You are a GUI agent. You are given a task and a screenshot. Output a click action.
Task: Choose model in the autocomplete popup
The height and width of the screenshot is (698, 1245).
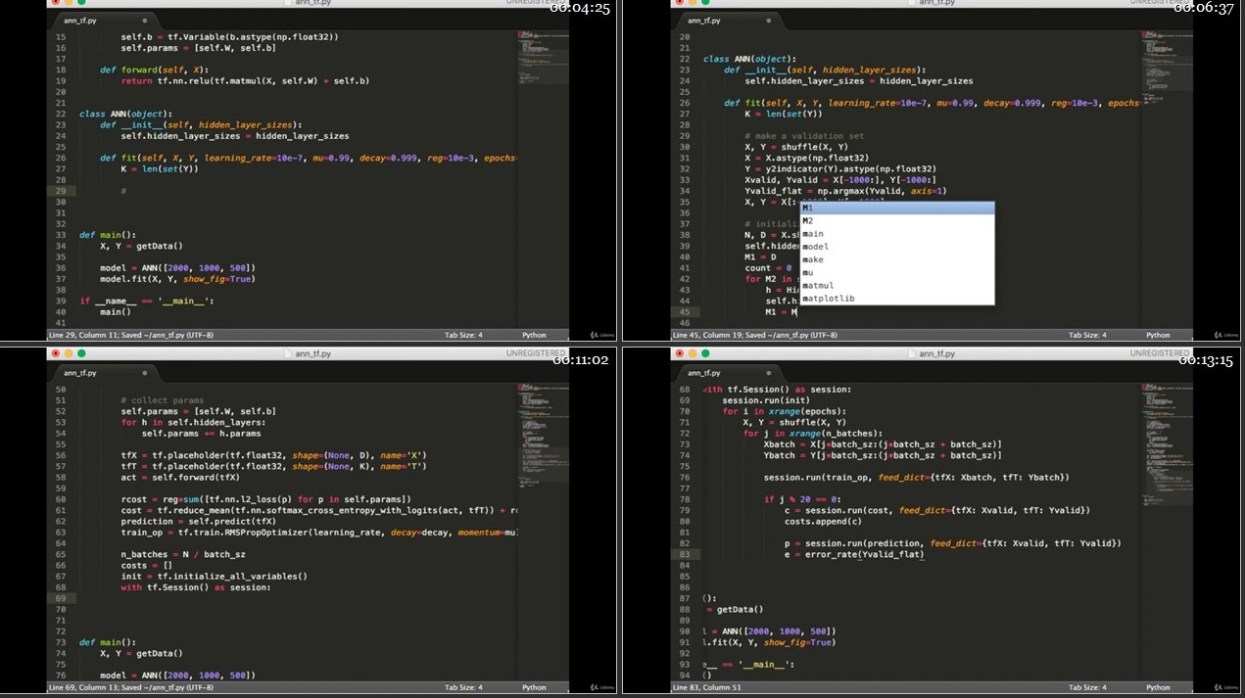pyautogui.click(x=896, y=247)
